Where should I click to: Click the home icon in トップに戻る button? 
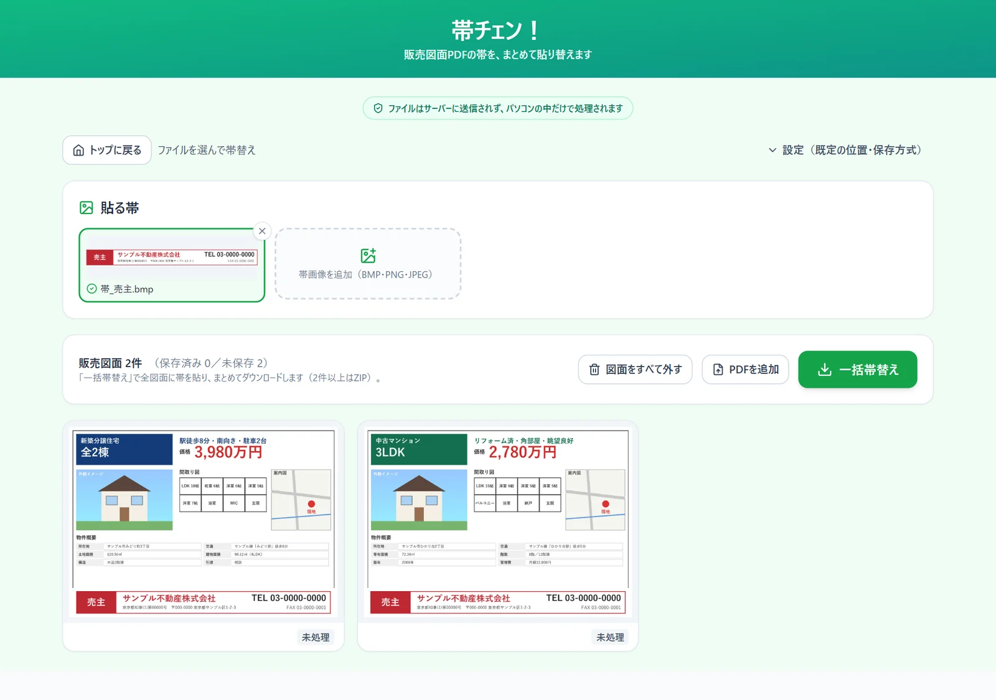(x=78, y=151)
